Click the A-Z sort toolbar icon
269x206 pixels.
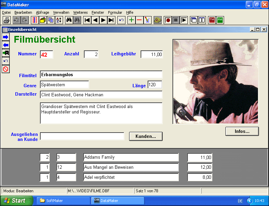pos(59,20)
